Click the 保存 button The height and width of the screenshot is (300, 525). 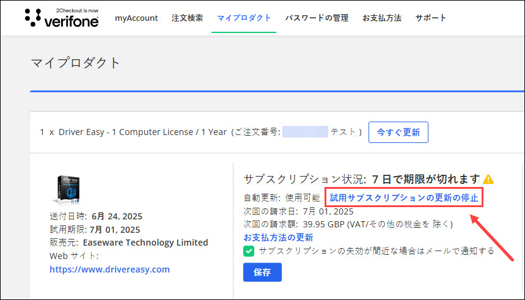tap(262, 273)
